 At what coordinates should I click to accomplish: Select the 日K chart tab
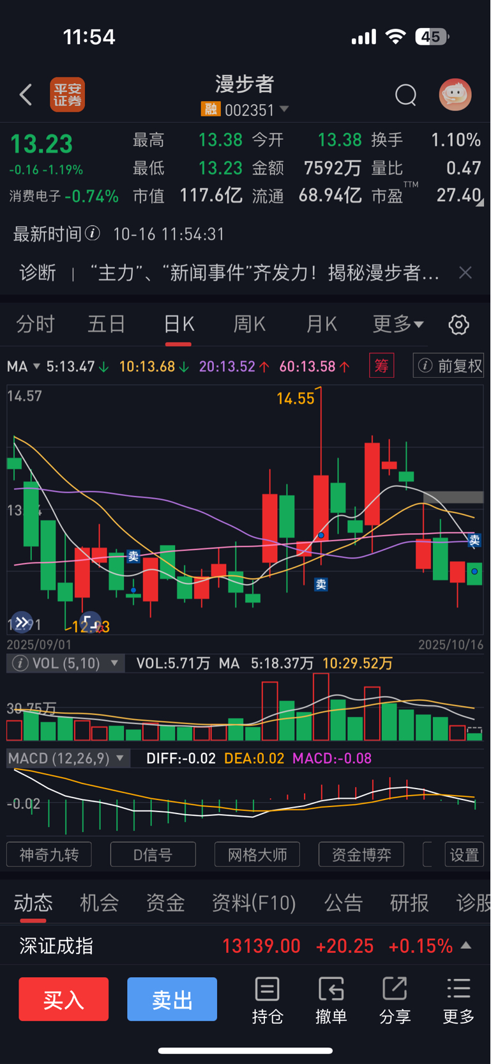[x=179, y=324]
